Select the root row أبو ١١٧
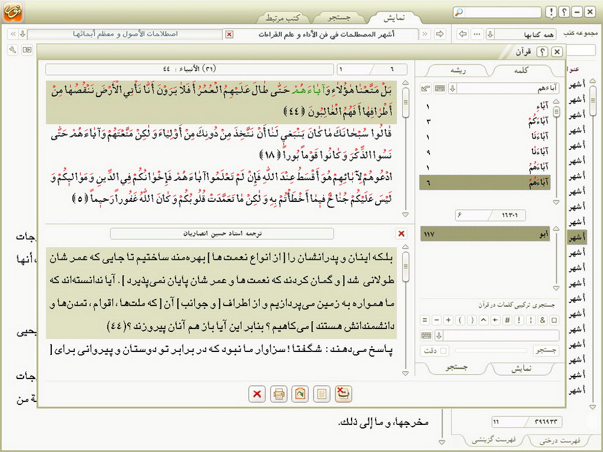This screenshot has width=603, height=452. click(485, 234)
